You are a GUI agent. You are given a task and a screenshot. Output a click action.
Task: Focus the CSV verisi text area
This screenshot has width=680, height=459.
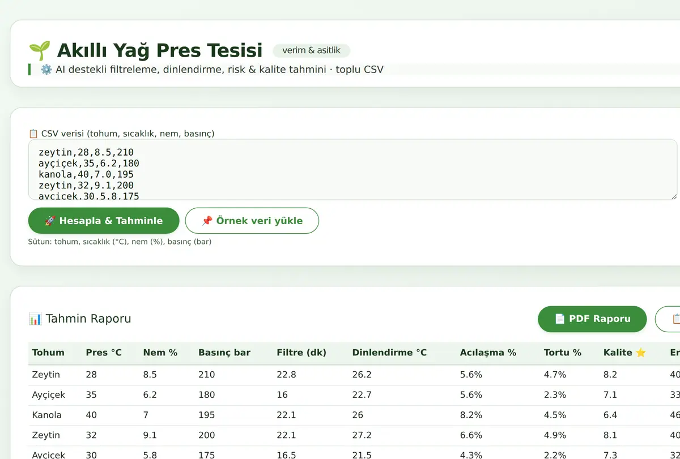tap(352, 170)
